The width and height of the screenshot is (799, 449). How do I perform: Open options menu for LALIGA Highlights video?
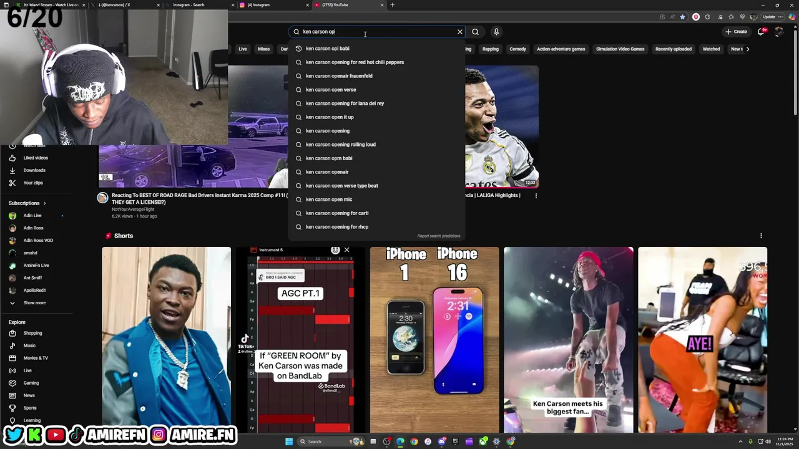tap(536, 196)
